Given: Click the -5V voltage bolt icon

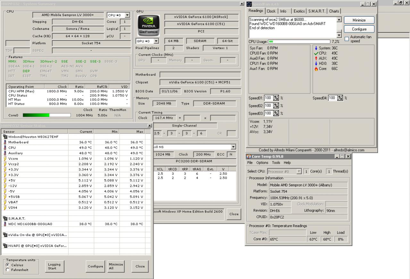Looking at the screenshot, I should 5,191.
